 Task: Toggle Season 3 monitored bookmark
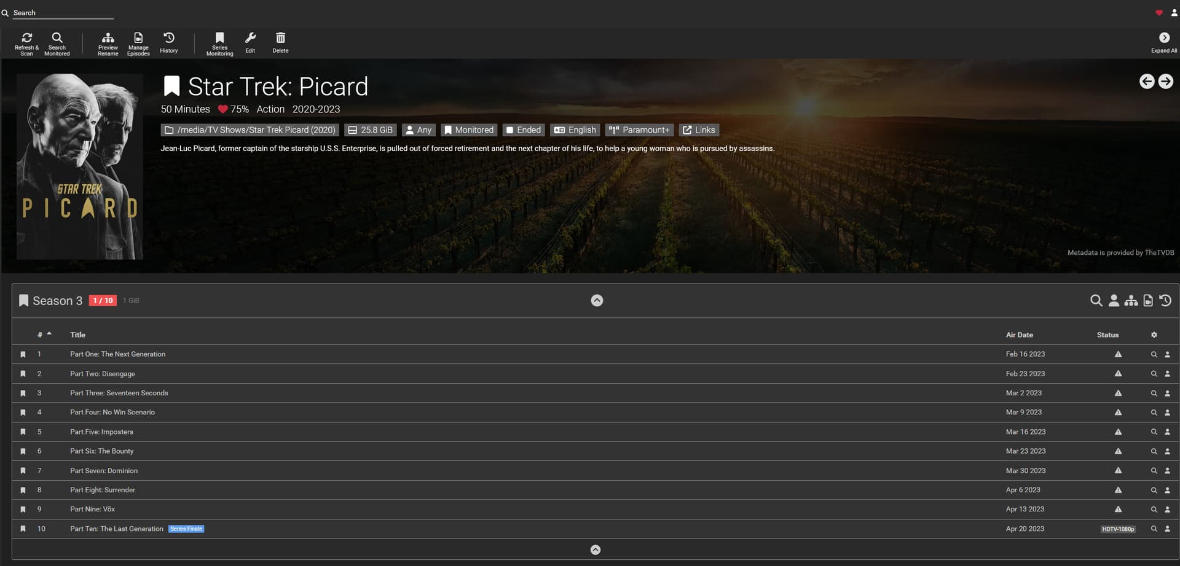pos(23,301)
